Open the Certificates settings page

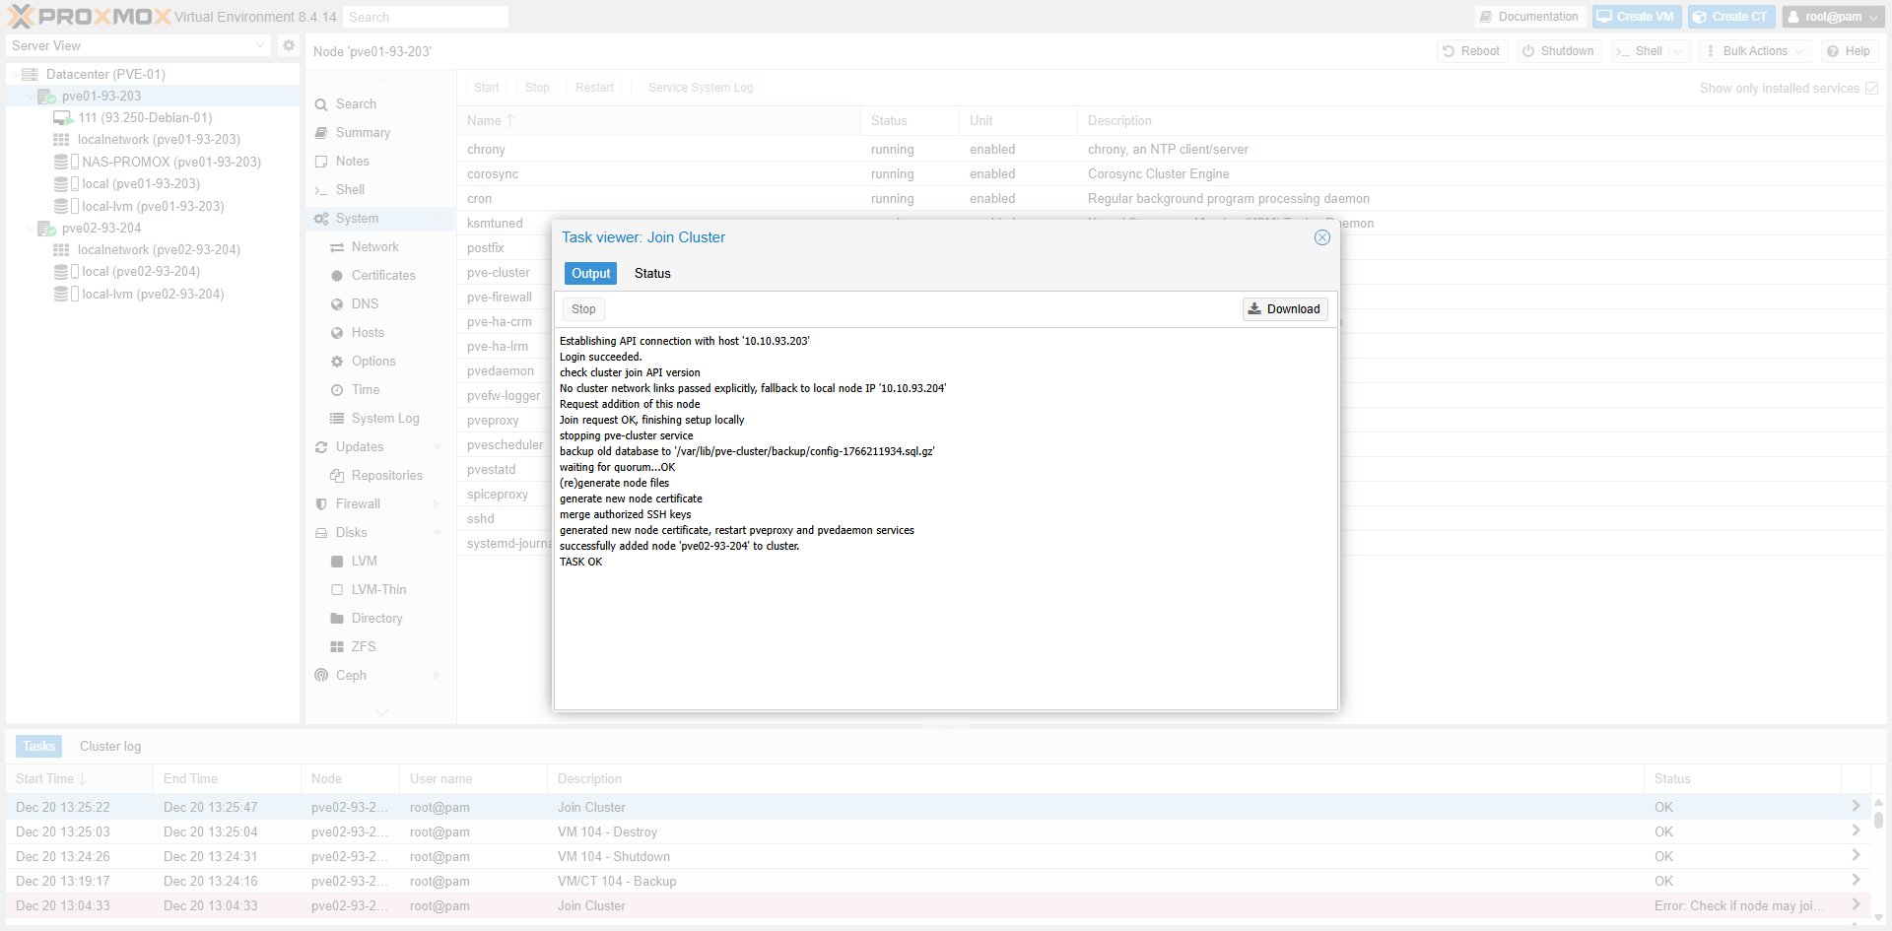(x=382, y=275)
